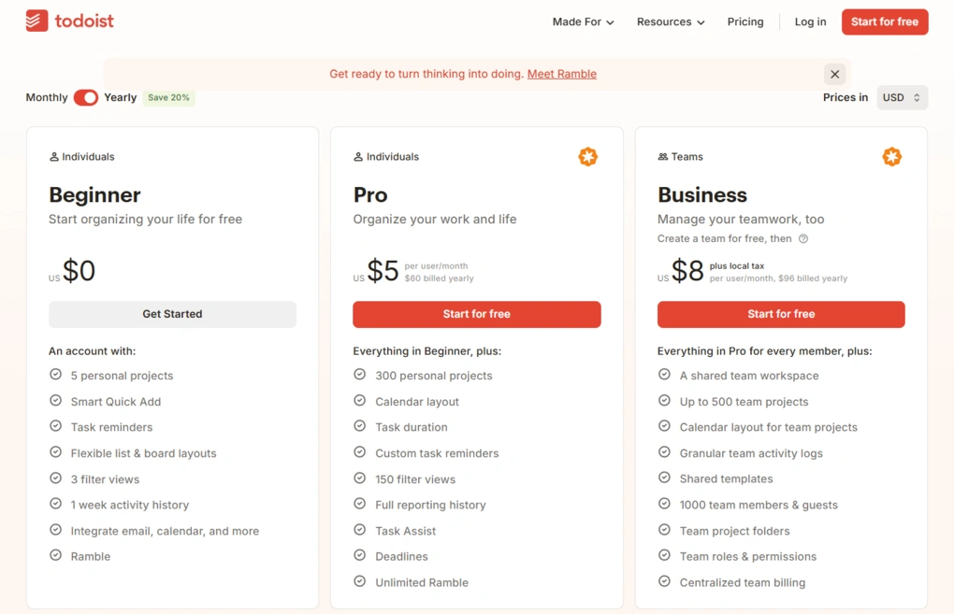Image resolution: width=954 pixels, height=614 pixels.
Task: Click the person icon on the Beginner card
Action: coord(54,157)
